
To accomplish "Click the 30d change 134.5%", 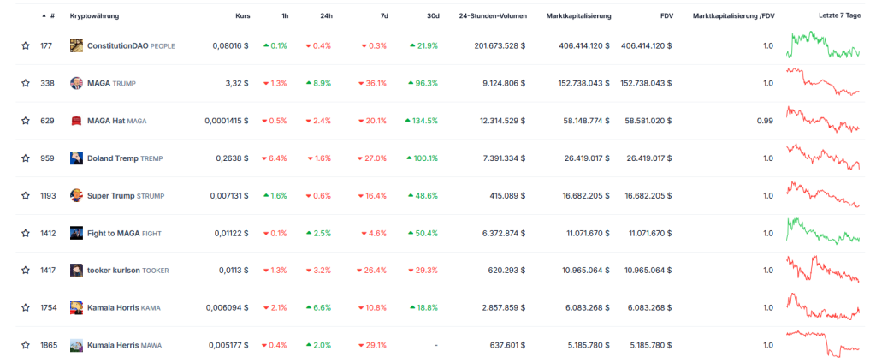I will pos(421,121).
